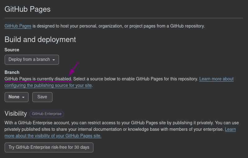
Task: Click the Build and deployment heading
Action: pos(40,39)
